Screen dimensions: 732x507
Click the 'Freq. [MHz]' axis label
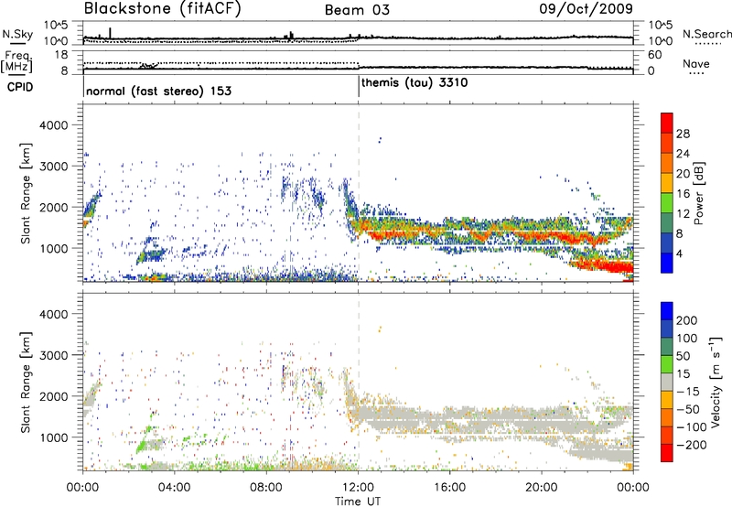tap(17, 61)
